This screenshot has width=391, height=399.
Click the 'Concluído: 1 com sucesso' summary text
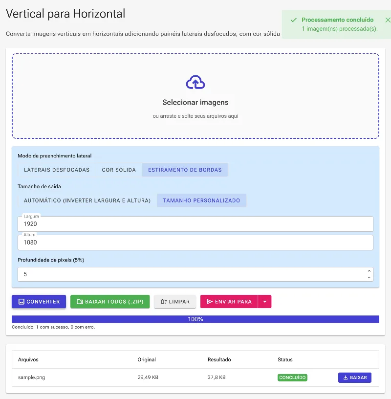tap(53, 327)
